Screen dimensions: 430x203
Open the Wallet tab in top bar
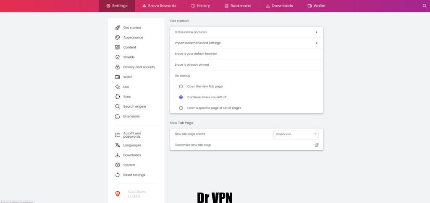coord(316,6)
